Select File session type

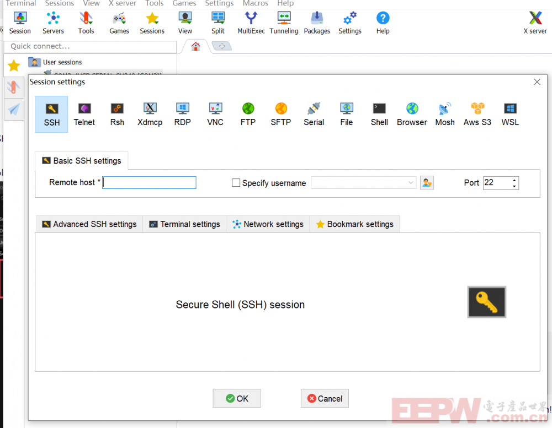click(x=347, y=114)
